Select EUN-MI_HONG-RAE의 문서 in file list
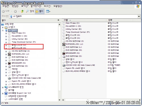The image size is (142, 106). 78,71
